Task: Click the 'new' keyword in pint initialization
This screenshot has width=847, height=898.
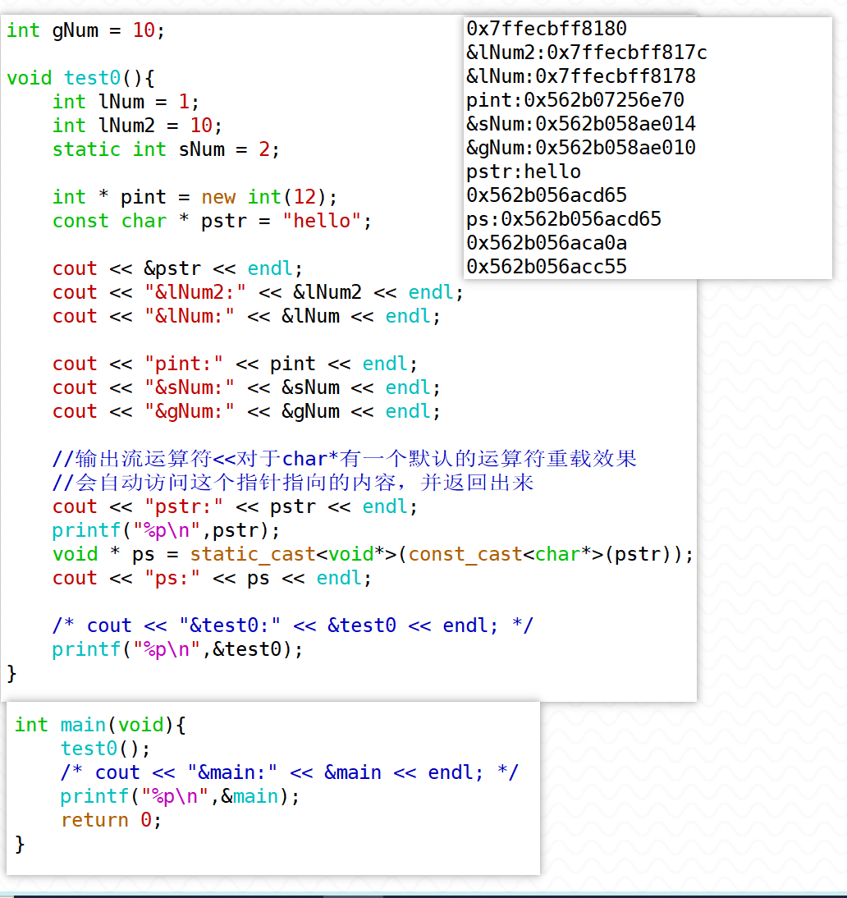Action: coord(217,197)
